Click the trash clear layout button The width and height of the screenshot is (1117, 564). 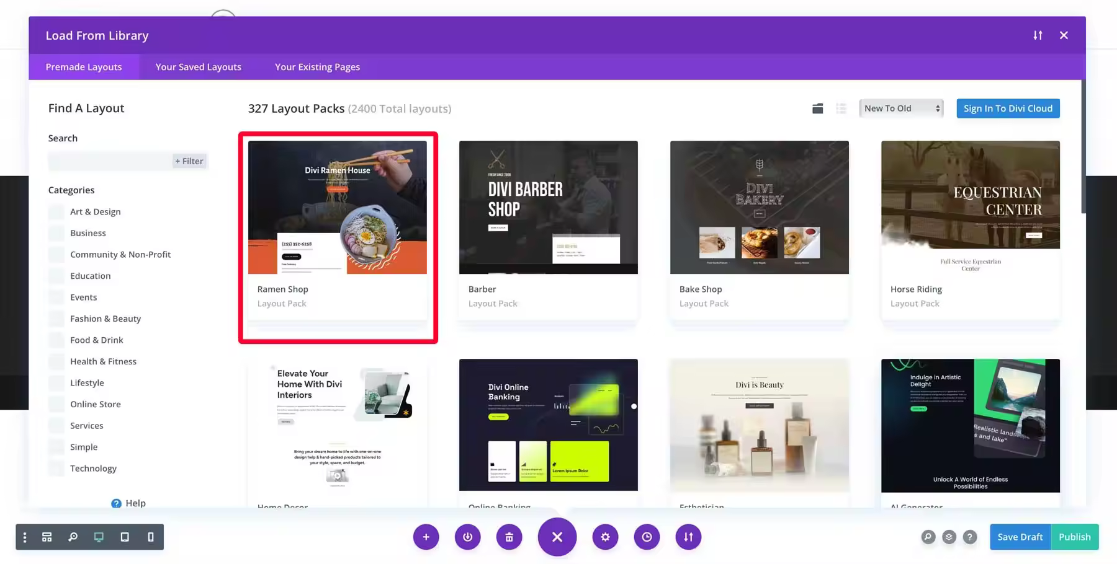[x=509, y=537]
